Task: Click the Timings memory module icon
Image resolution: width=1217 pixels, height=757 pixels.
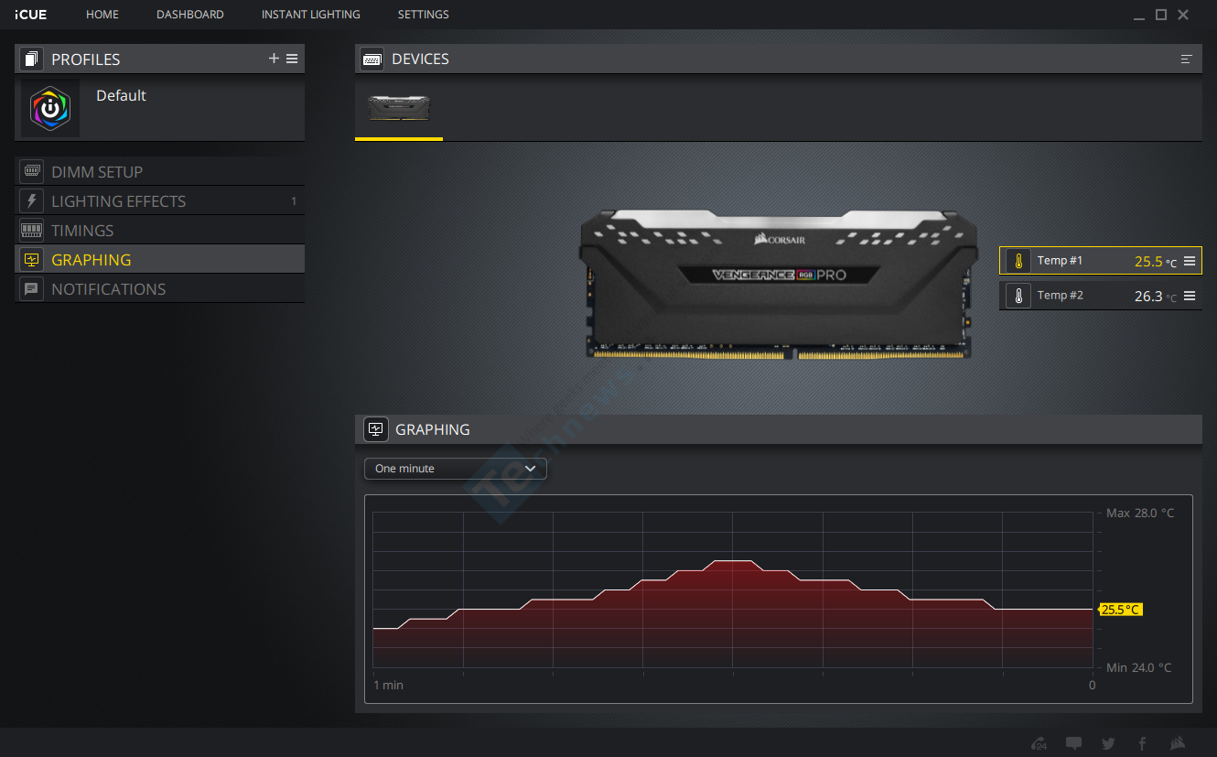Action: coord(32,230)
